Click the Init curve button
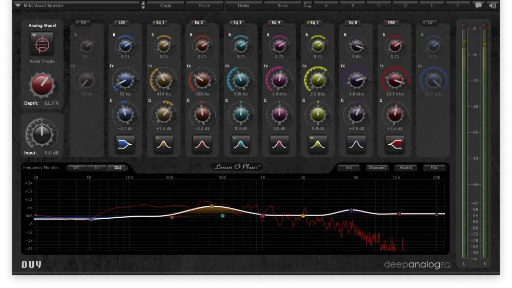This screenshot has height=288, width=512. point(349,167)
